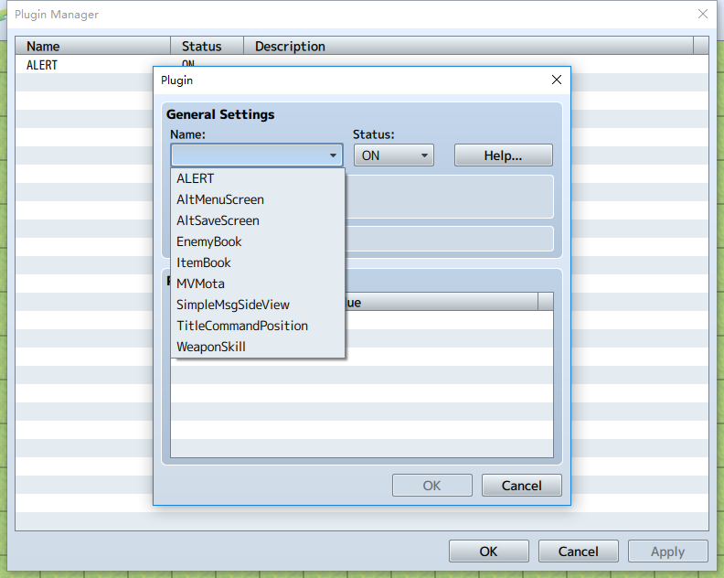This screenshot has width=724, height=578.
Task: Pick SimpleMsgSideView from the list
Action: 258,305
